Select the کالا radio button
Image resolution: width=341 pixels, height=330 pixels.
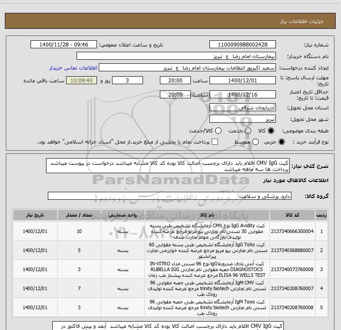pos(271,131)
